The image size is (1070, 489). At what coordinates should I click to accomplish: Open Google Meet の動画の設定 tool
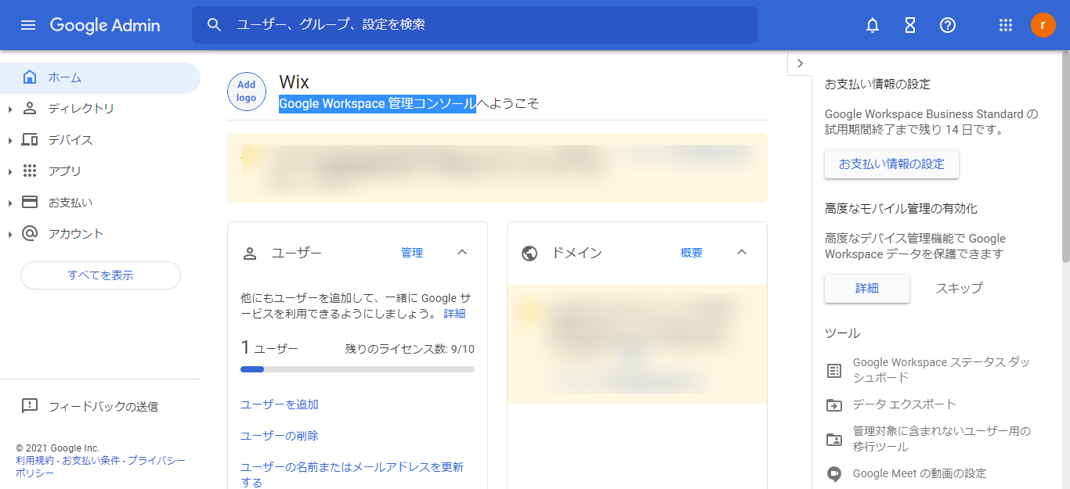920,473
